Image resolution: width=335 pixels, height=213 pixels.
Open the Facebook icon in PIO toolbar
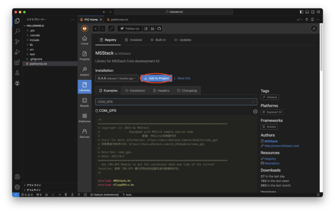pyautogui.click(x=146, y=28)
